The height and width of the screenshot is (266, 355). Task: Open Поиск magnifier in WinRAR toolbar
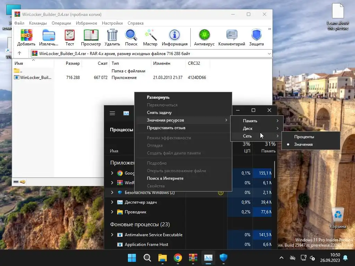point(131,37)
